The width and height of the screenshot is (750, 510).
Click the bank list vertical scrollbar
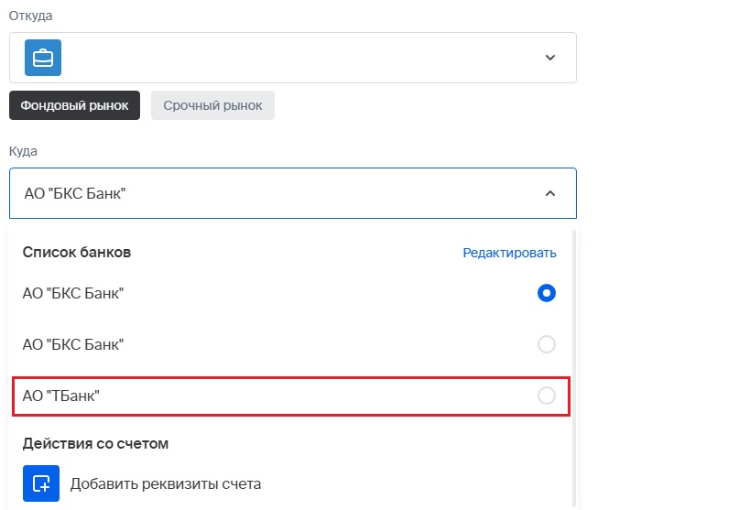[x=574, y=366]
